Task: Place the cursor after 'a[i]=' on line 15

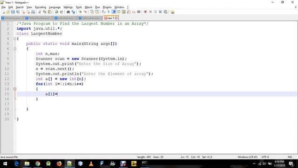Action: [x=57, y=94]
